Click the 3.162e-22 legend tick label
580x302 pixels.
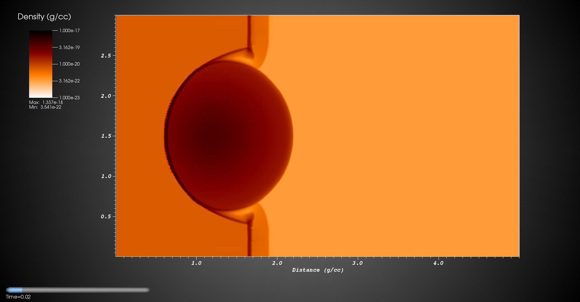click(x=69, y=81)
